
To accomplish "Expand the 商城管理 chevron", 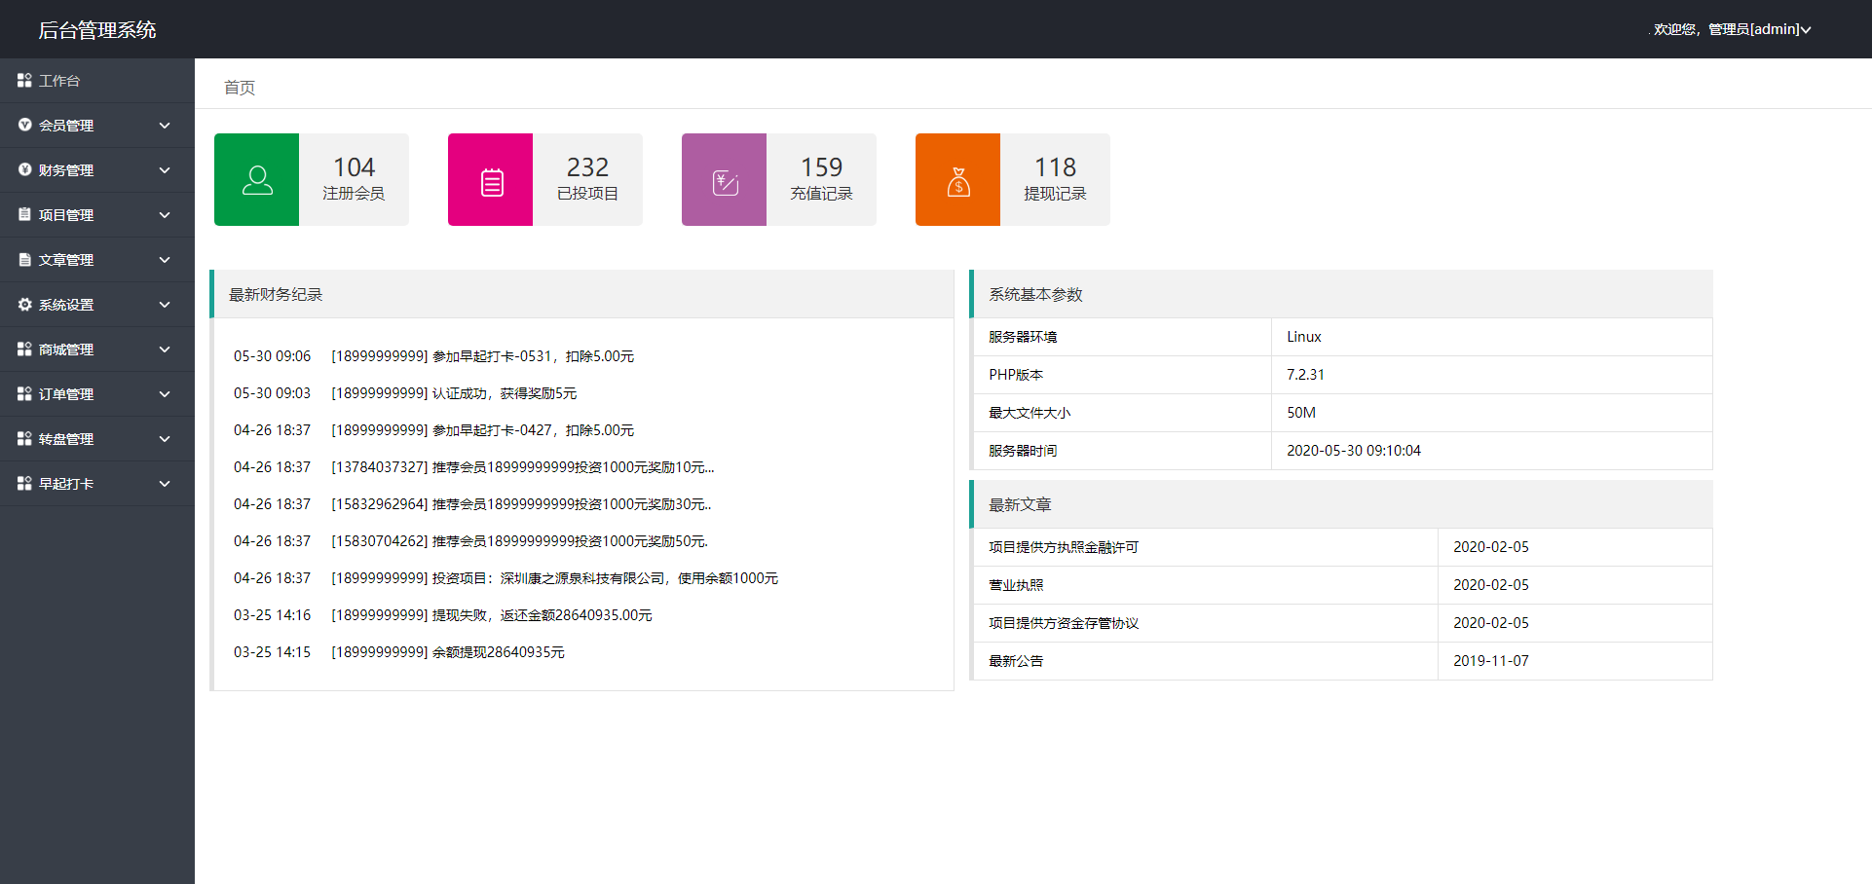I will pos(165,350).
